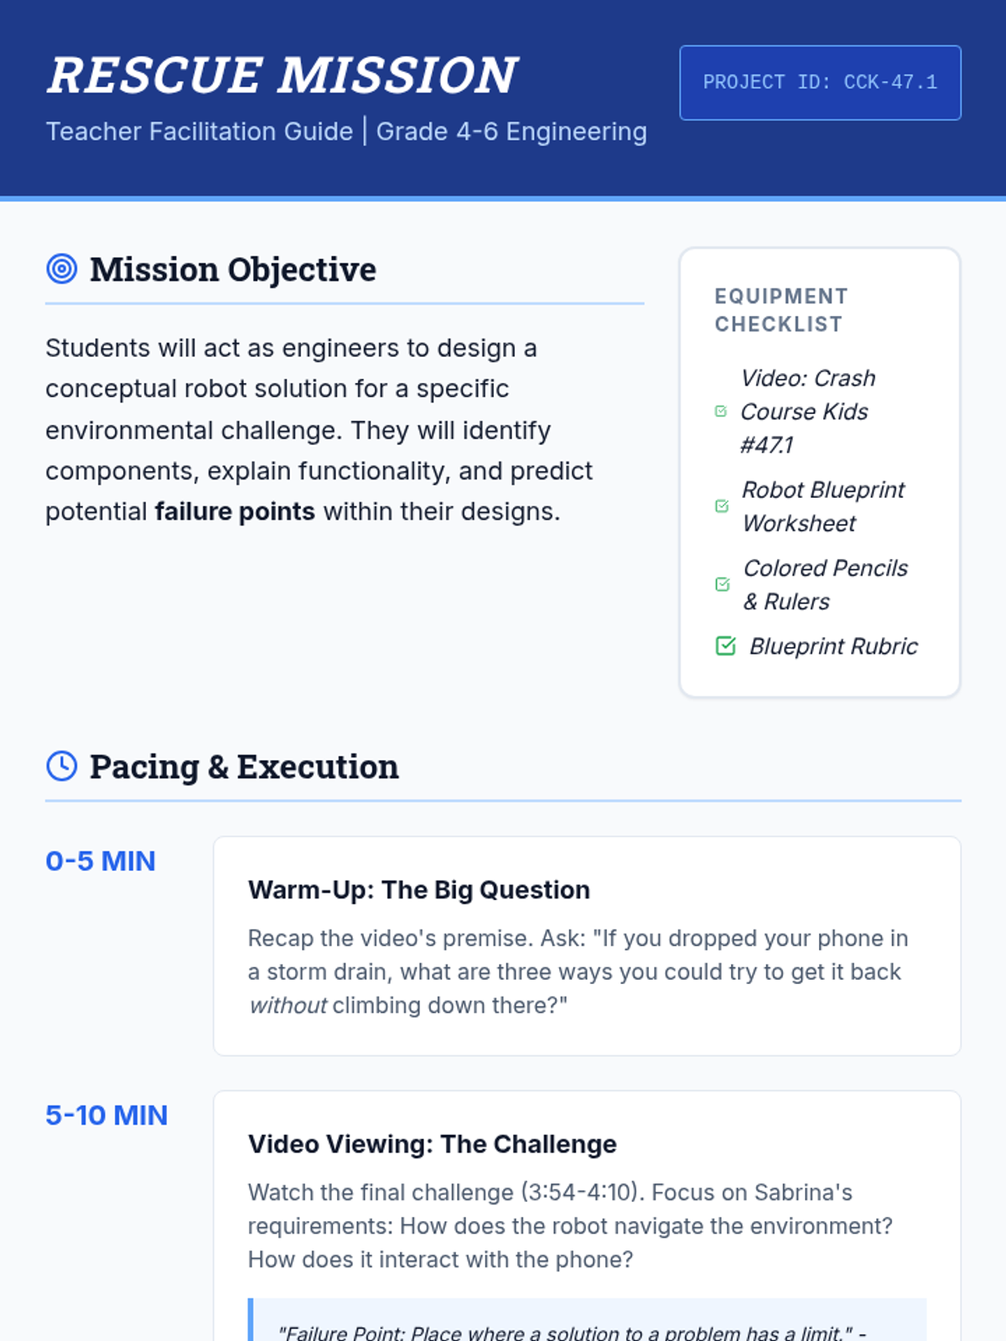This screenshot has width=1006, height=1341.
Task: Click the Blueprint Rubric checklist label
Action: click(833, 646)
